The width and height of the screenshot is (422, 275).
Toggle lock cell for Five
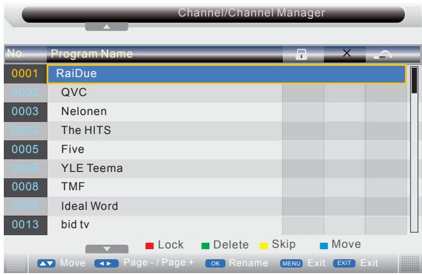tap(303, 150)
